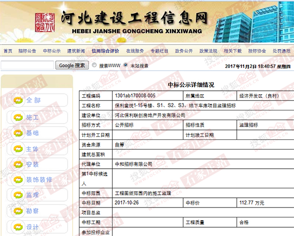Screen dimensions: 294x236
Task: Click project code 1301ab170008-005
Action: tap(135, 96)
